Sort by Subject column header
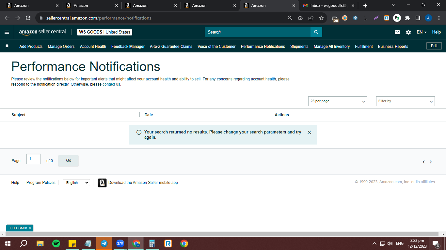446x250 pixels. [x=19, y=115]
